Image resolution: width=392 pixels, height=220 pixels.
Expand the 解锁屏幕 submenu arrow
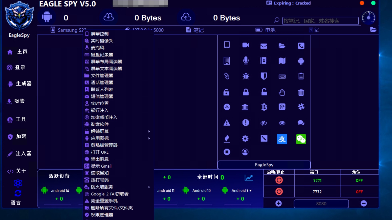tap(149, 131)
